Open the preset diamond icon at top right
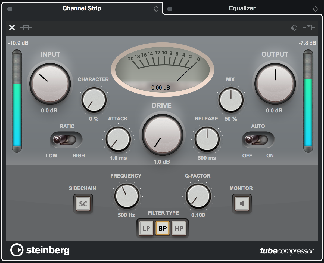 click(x=294, y=28)
